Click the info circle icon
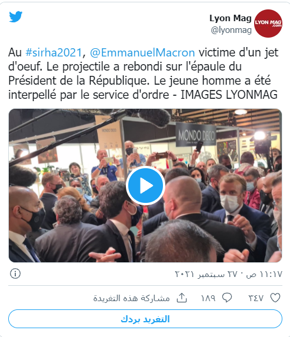This screenshot has width=290, height=337. point(15,273)
